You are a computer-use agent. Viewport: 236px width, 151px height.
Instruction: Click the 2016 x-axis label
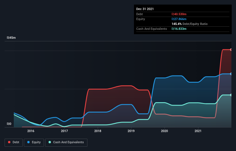tap(31, 131)
